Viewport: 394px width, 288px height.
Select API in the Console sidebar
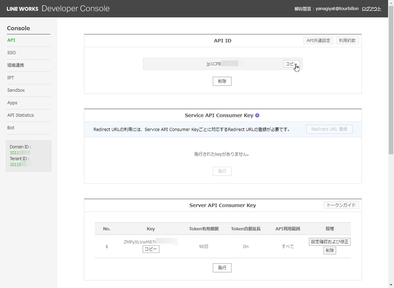[x=11, y=40]
